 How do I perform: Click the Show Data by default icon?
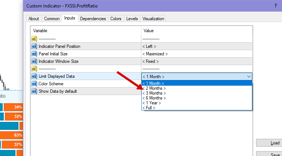(34, 91)
